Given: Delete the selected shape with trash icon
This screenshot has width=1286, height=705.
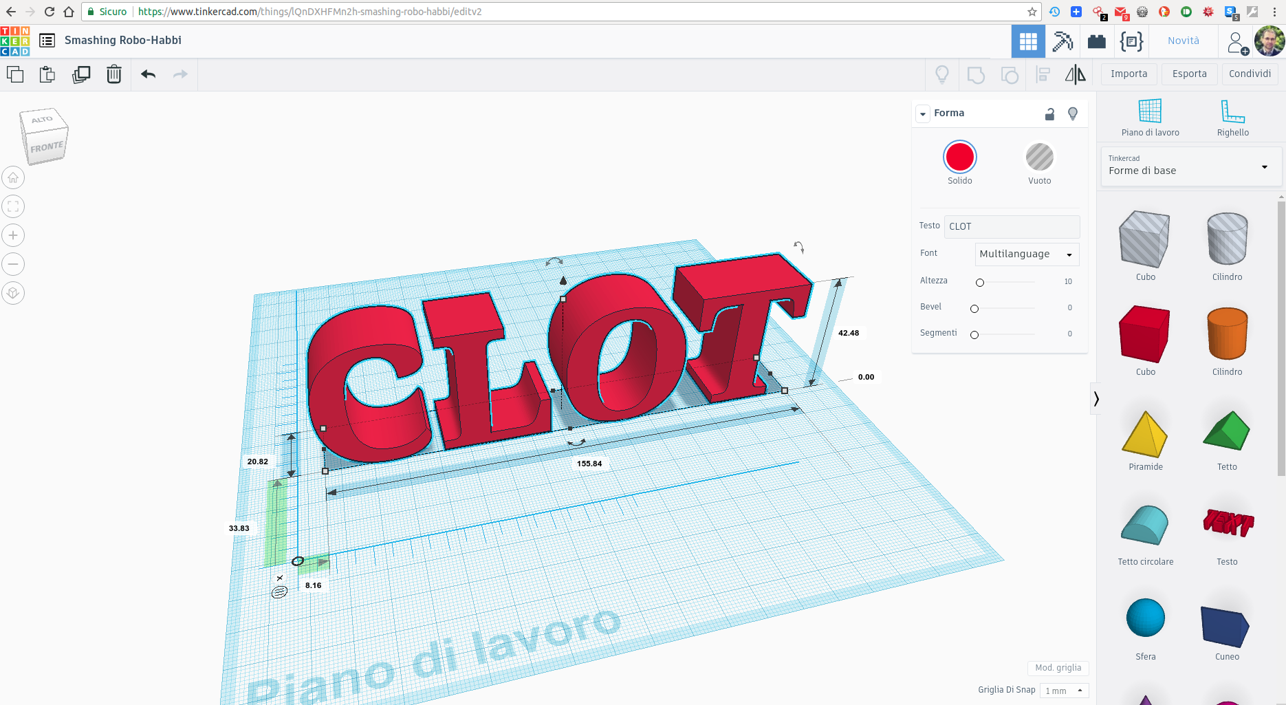Looking at the screenshot, I should (x=114, y=74).
